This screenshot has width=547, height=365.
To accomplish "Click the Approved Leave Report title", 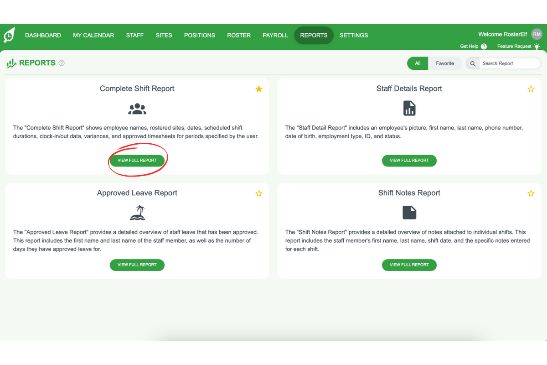I will tap(137, 193).
